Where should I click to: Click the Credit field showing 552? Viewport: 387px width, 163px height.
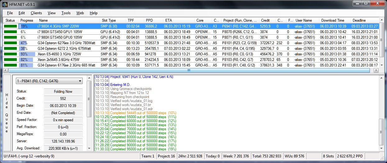63,99
